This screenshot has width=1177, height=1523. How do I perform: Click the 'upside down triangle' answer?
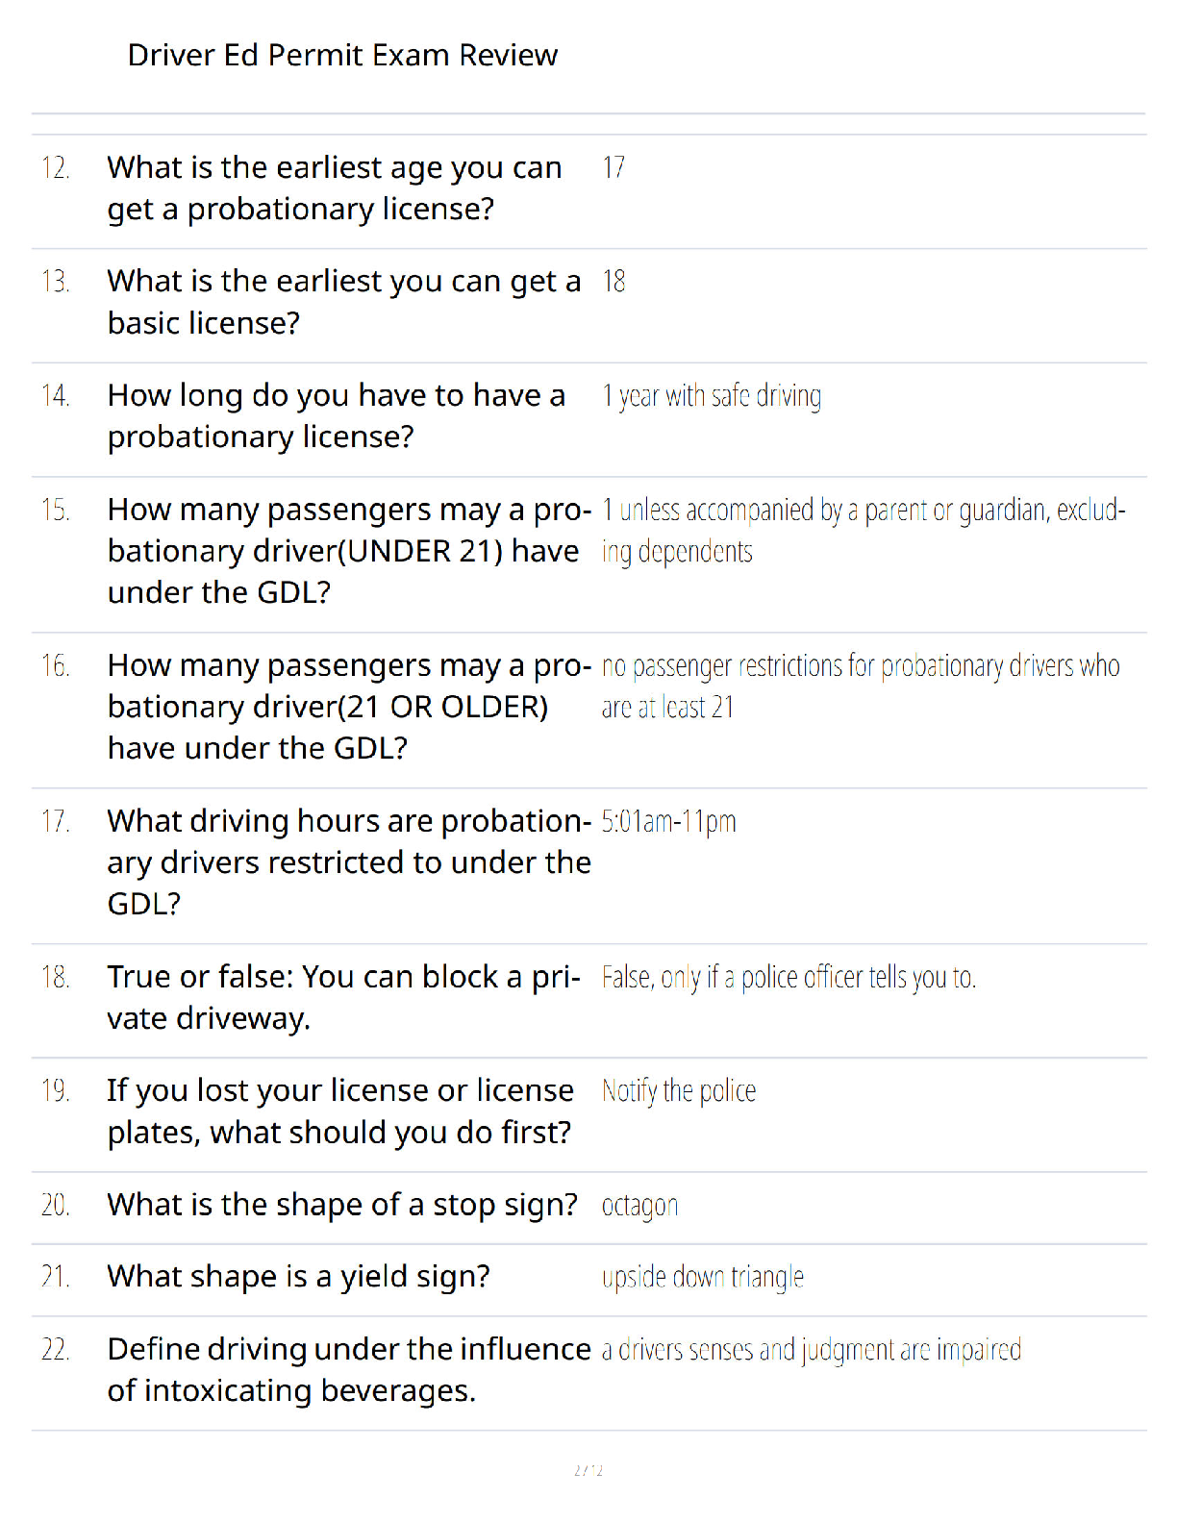(x=703, y=1278)
